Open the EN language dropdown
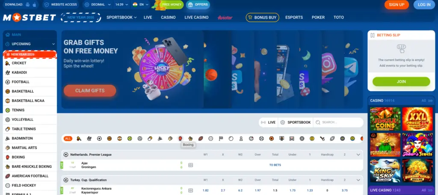The image size is (438, 195). [140, 5]
